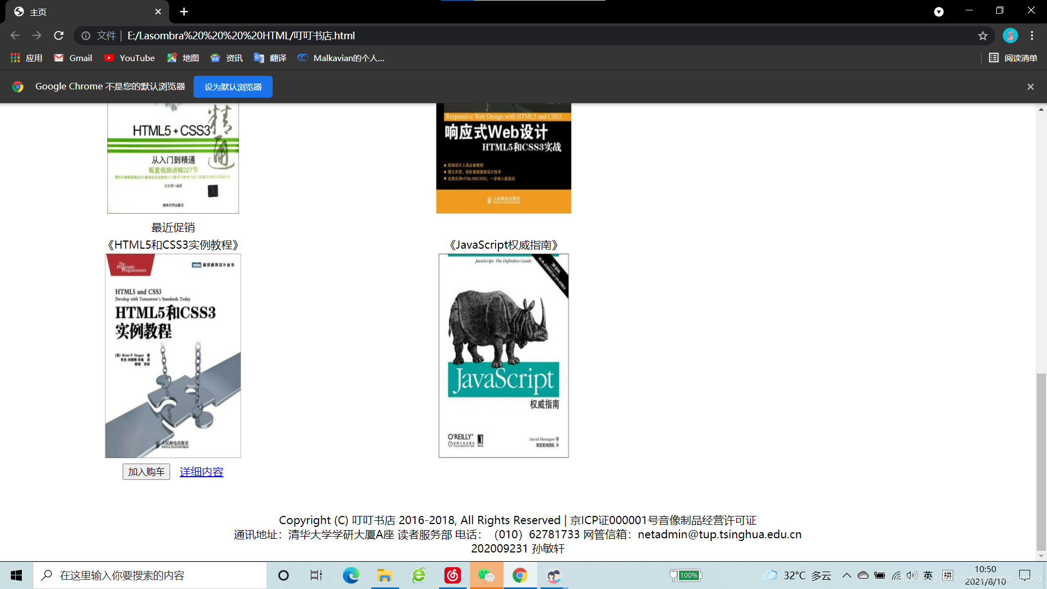This screenshot has height=589, width=1047.
Task: Toggle 英 input language indicator
Action: click(x=928, y=575)
